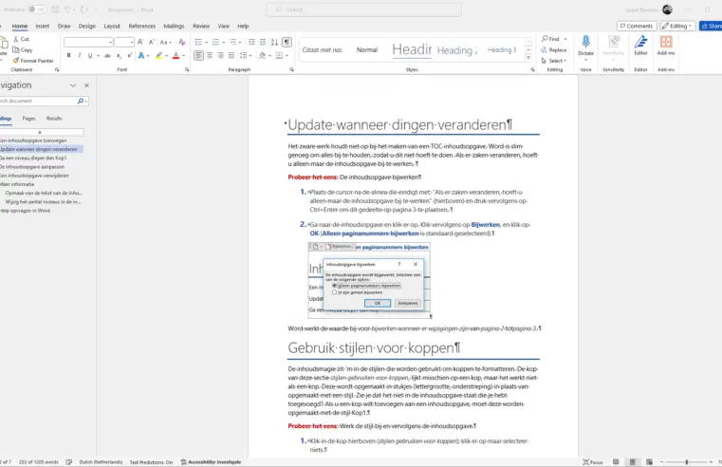Clear all formatting with the eraser A icon
This screenshot has height=467, width=722.
click(x=182, y=42)
